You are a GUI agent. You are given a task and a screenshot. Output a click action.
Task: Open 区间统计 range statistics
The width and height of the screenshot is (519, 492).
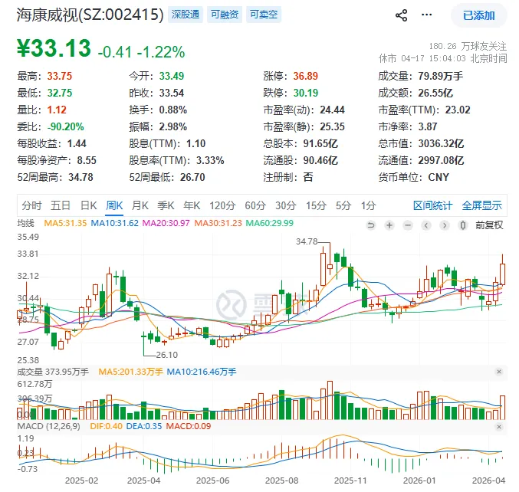click(432, 205)
